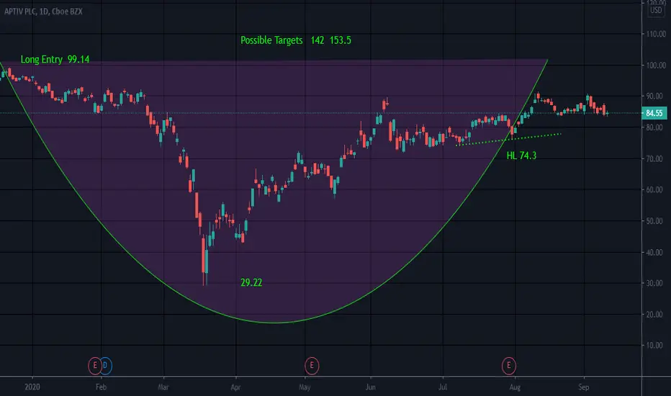Click the Apr label on time axis
Viewport: 671px width, 396px height.
[x=236, y=387]
